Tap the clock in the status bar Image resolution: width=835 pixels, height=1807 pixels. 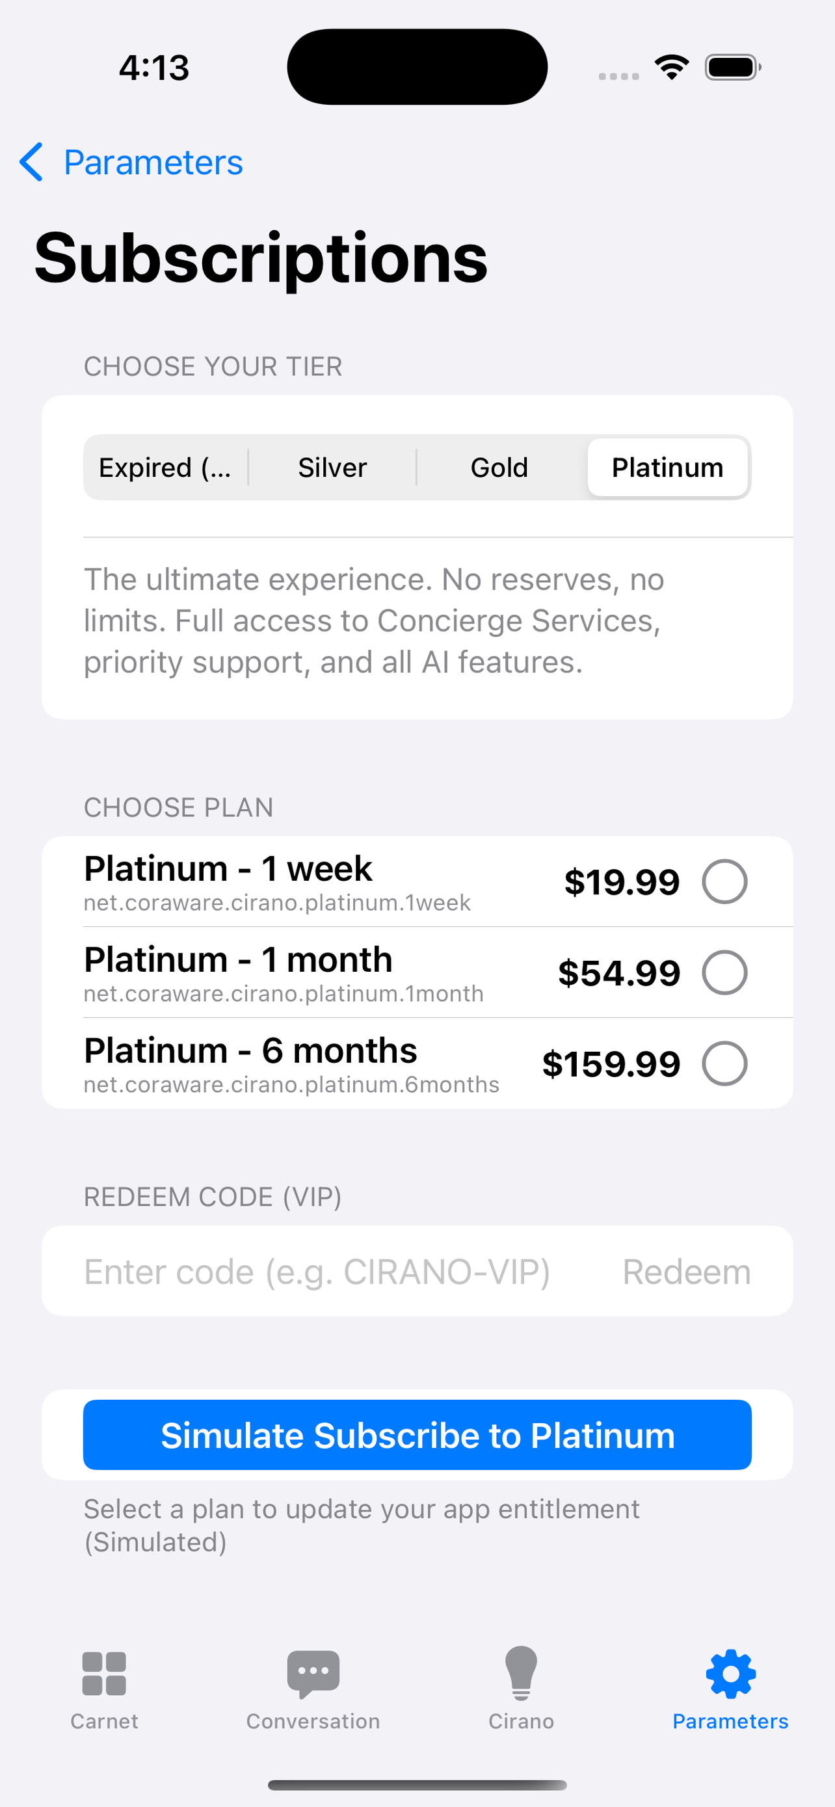click(x=153, y=66)
